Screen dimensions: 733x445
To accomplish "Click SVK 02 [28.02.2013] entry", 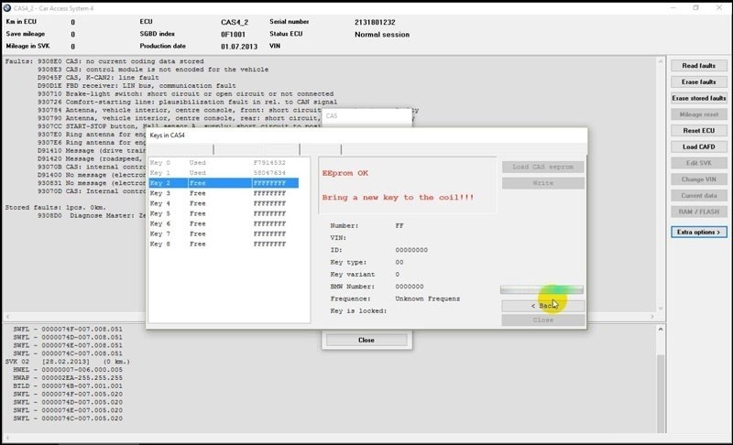I will tap(67, 362).
